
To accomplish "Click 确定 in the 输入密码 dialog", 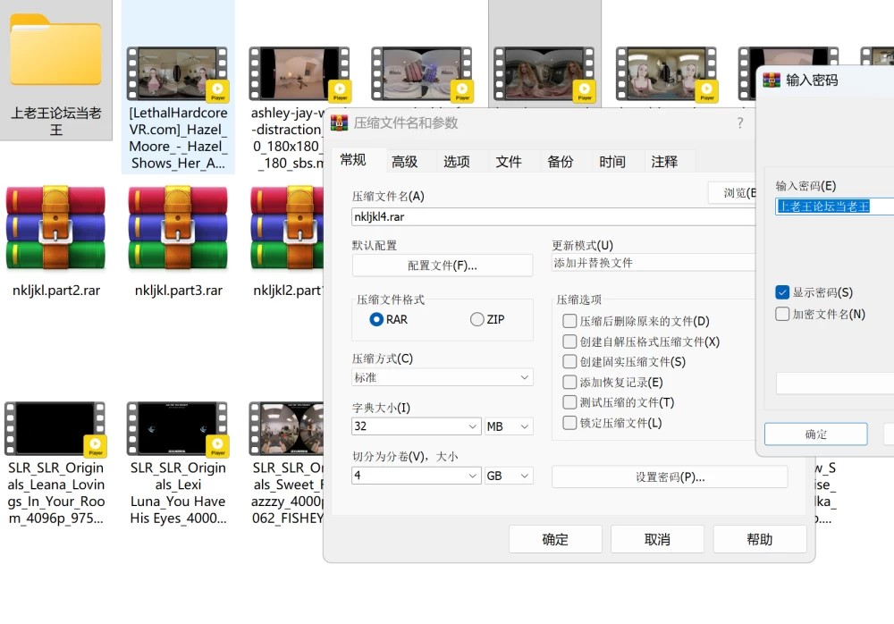I will 816,434.
